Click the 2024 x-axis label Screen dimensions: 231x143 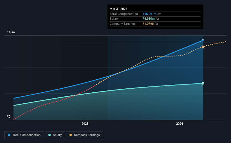point(180,124)
